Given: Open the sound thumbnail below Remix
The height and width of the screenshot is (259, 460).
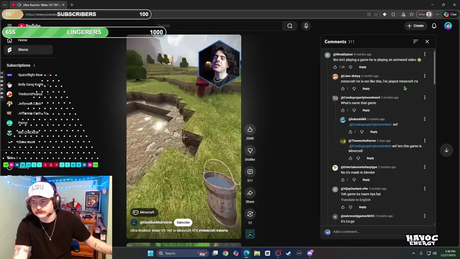Looking at the screenshot, I should [x=250, y=234].
